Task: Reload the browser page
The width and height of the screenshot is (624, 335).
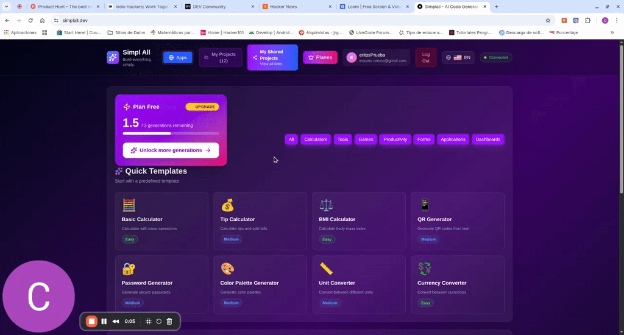Action: coord(30,20)
